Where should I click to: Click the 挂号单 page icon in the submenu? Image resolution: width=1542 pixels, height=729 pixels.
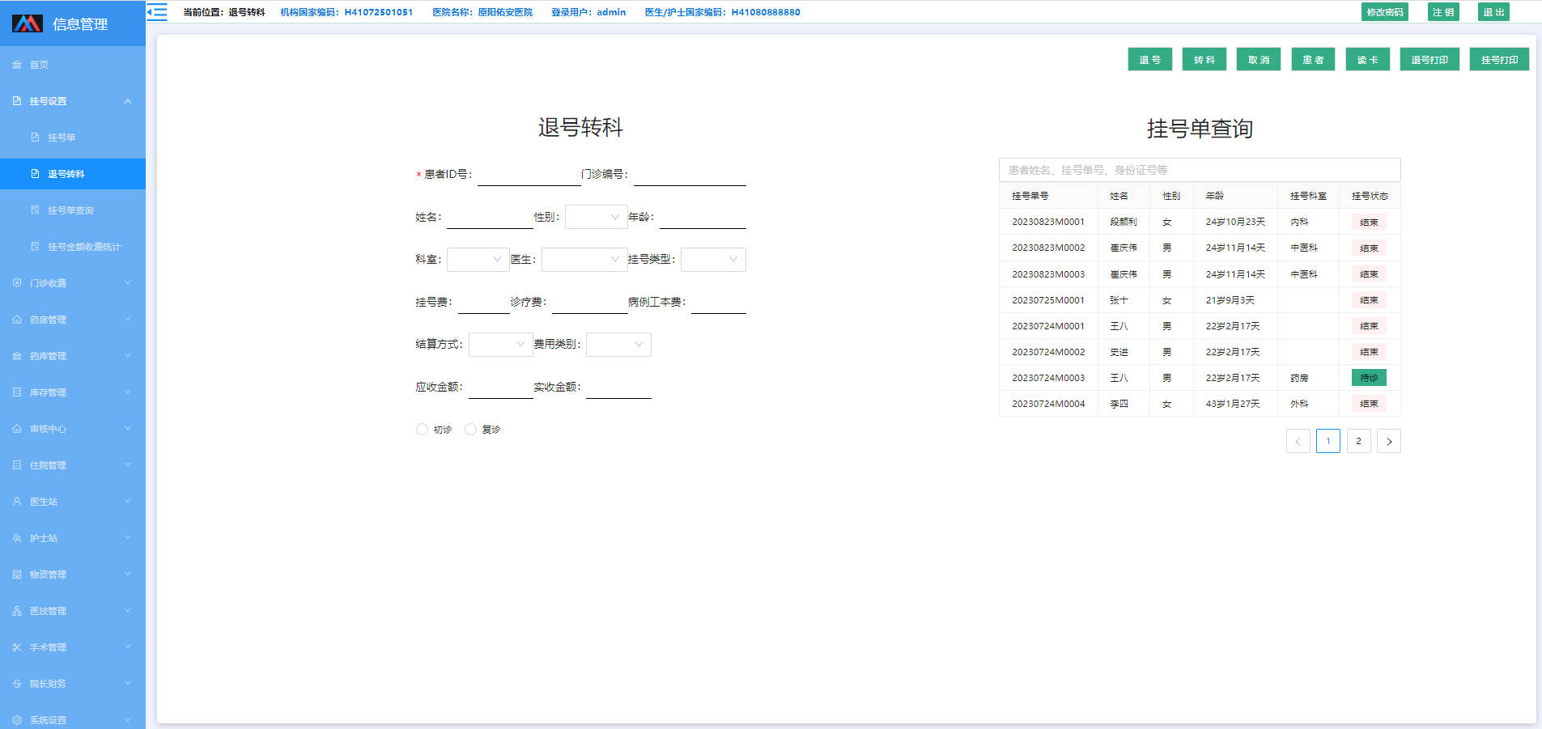(x=35, y=138)
